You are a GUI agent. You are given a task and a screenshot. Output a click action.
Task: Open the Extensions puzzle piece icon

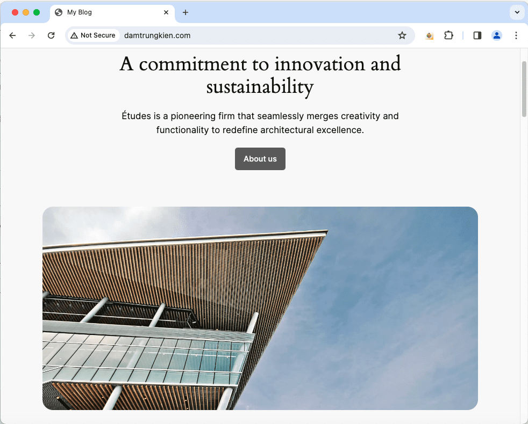(449, 35)
